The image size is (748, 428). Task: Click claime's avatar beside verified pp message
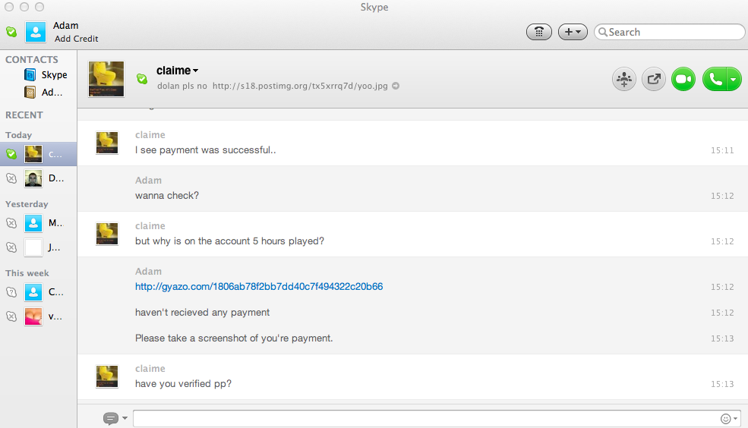[107, 376]
